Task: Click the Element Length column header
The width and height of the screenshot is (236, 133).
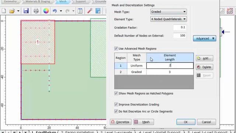Action: (170, 58)
